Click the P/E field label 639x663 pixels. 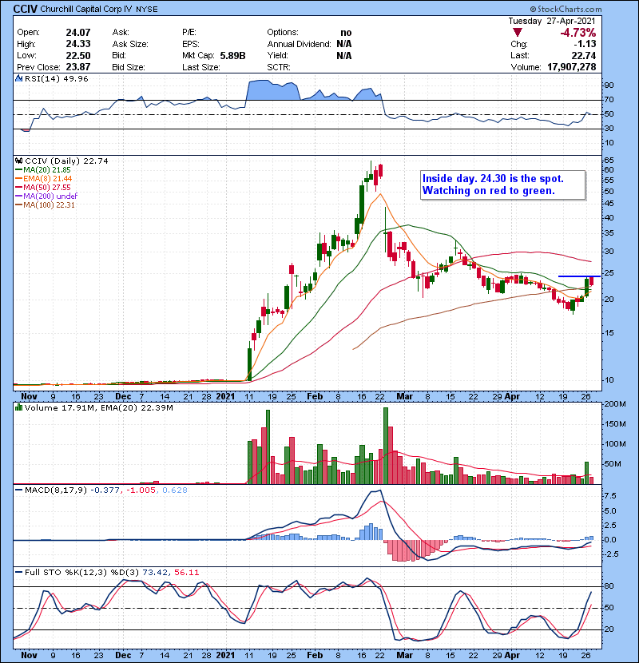(189, 33)
